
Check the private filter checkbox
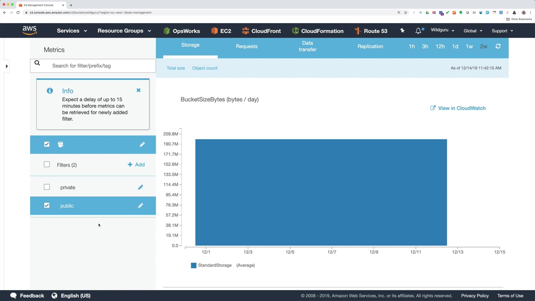point(47,187)
